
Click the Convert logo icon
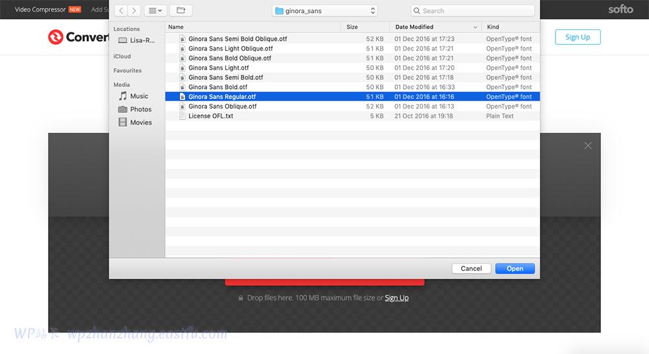pos(55,37)
